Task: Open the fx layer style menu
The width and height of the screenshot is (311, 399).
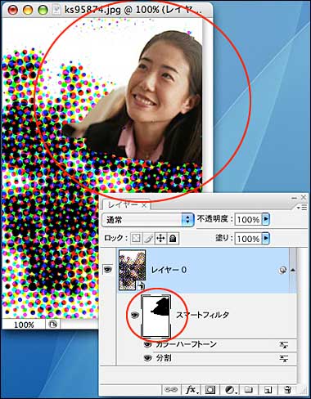Action: [192, 390]
